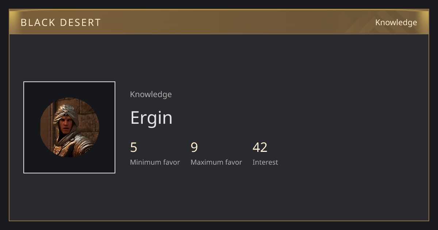Click the gold emblem on Ergin's armor
438x230 pixels.
point(57,149)
